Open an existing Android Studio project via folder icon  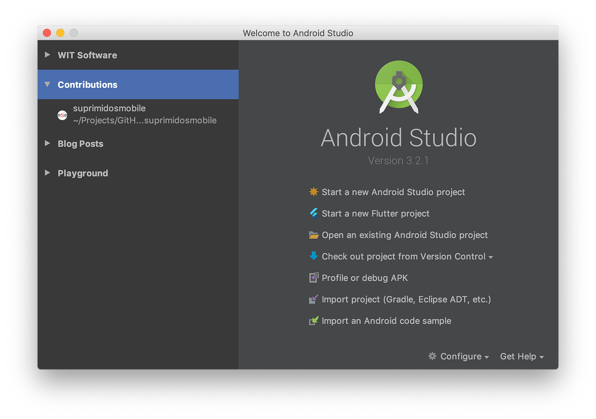[x=314, y=235]
